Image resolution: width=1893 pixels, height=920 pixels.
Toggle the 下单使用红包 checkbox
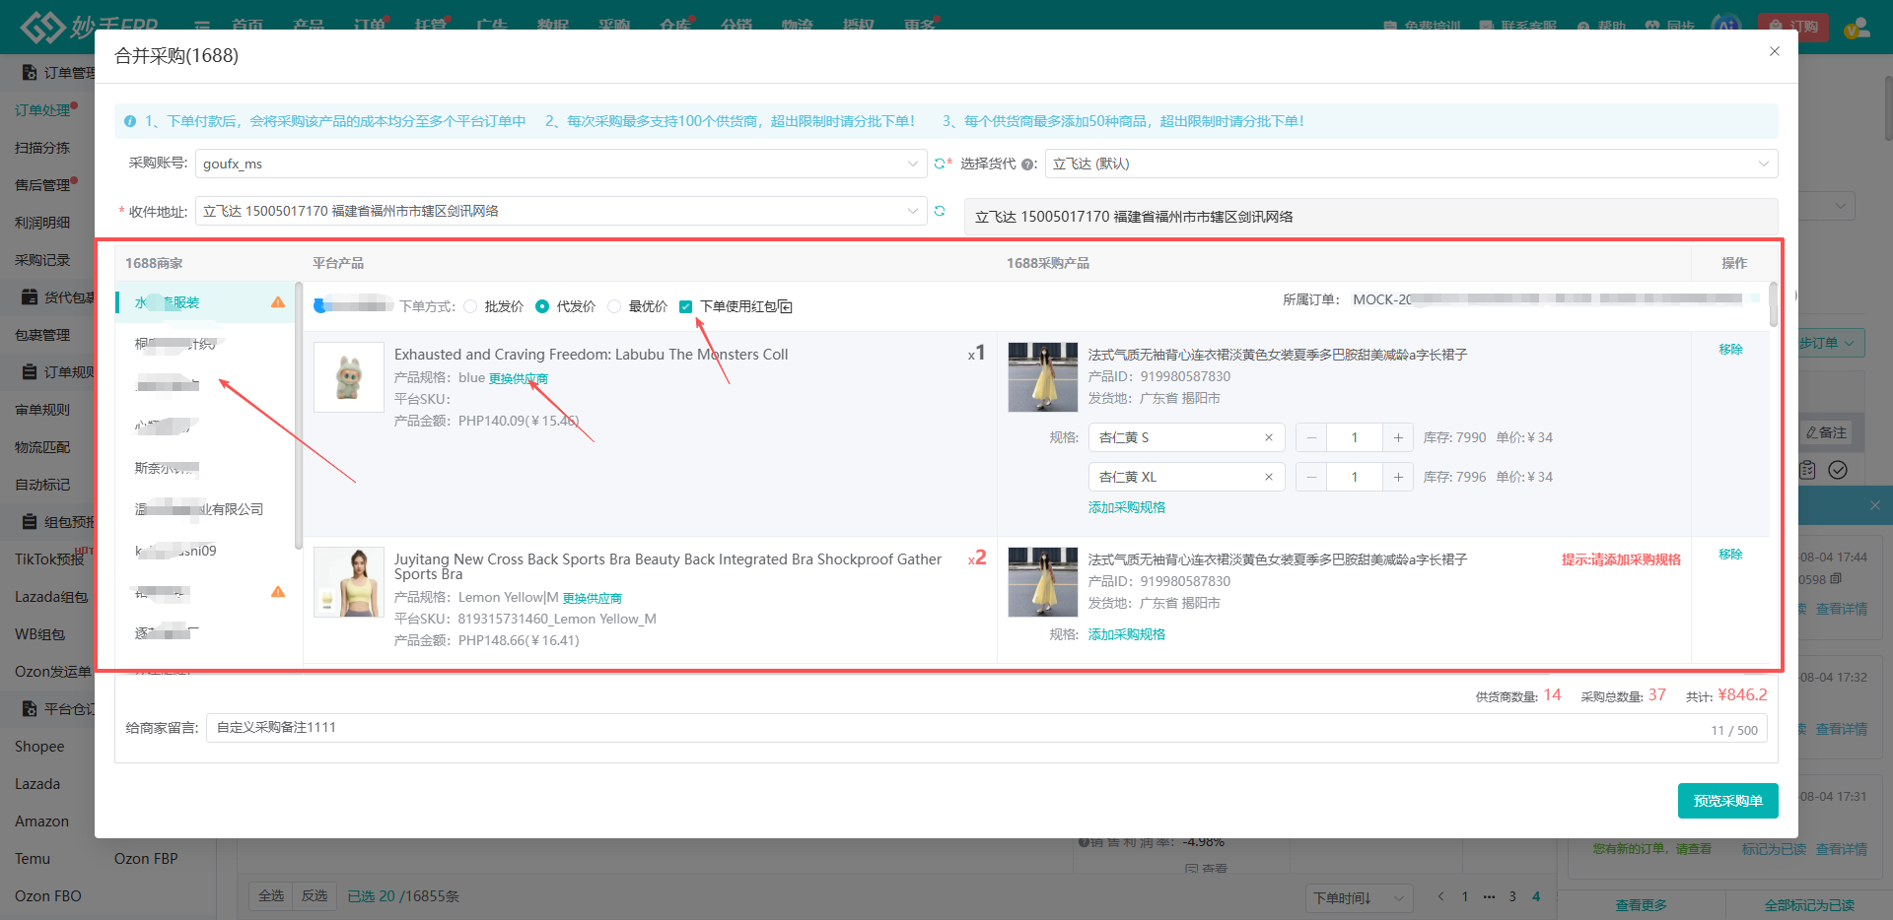[x=686, y=306]
